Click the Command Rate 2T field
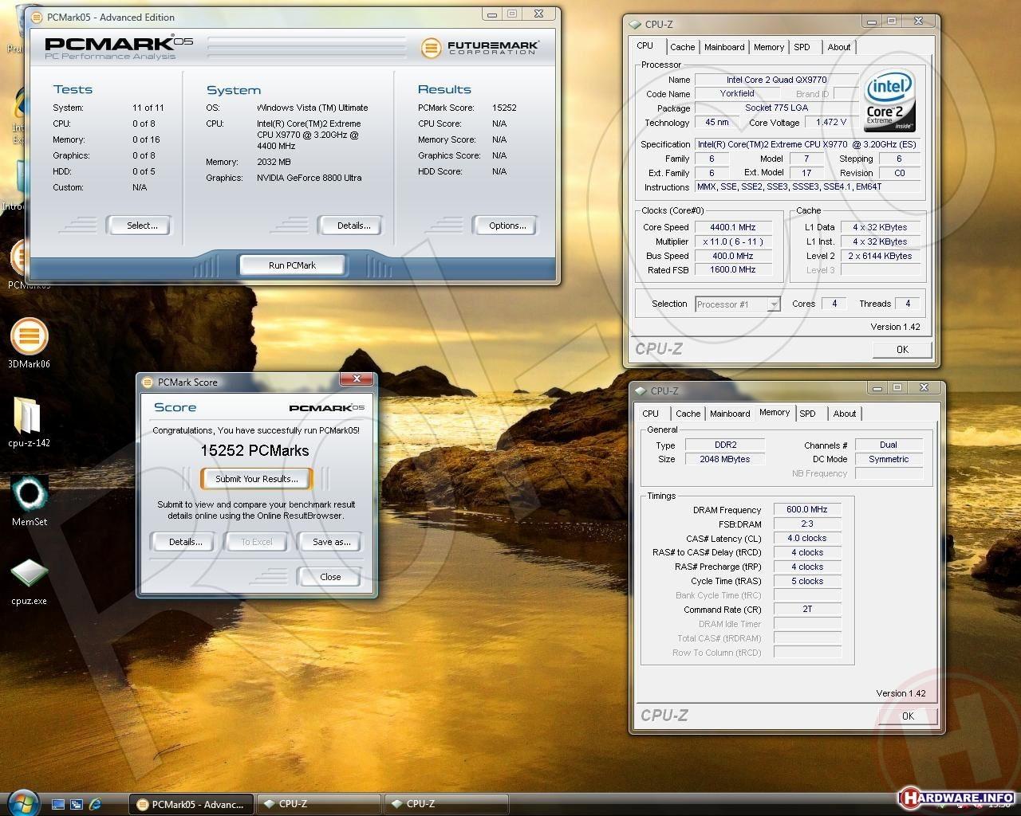The image size is (1021, 816). tap(806, 609)
